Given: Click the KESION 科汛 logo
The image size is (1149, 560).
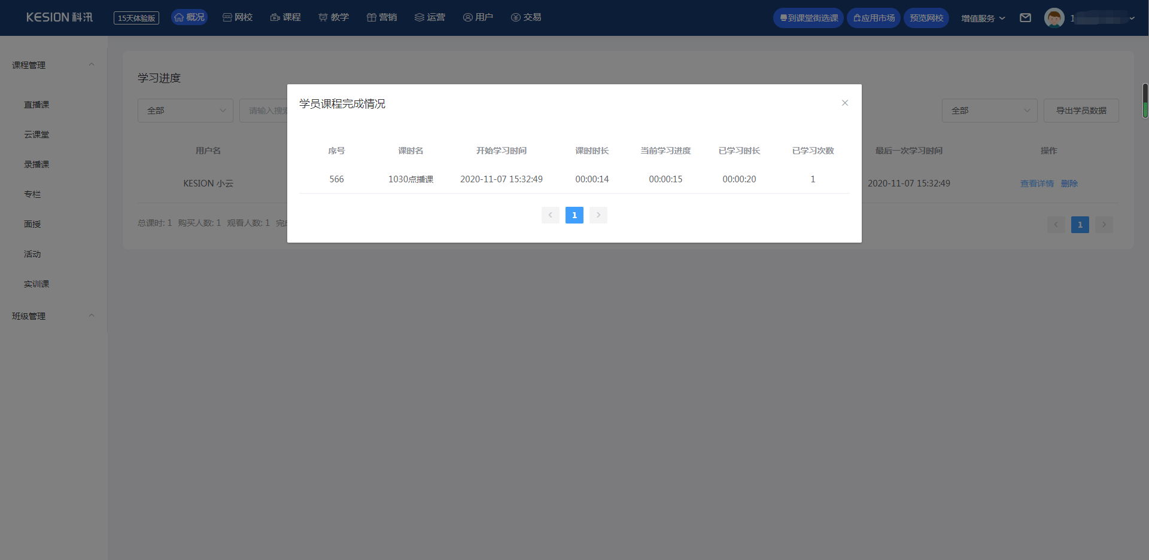Looking at the screenshot, I should click(x=59, y=17).
